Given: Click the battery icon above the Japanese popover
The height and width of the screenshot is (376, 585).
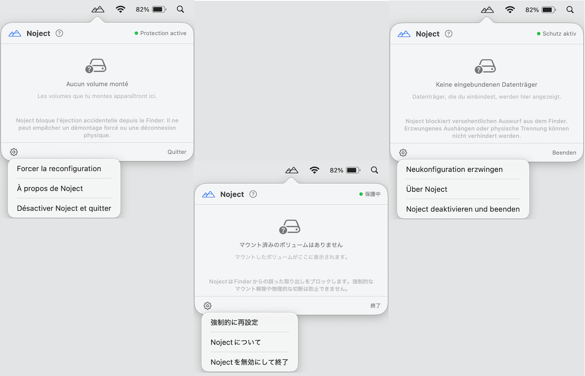Looking at the screenshot, I should pos(353,170).
